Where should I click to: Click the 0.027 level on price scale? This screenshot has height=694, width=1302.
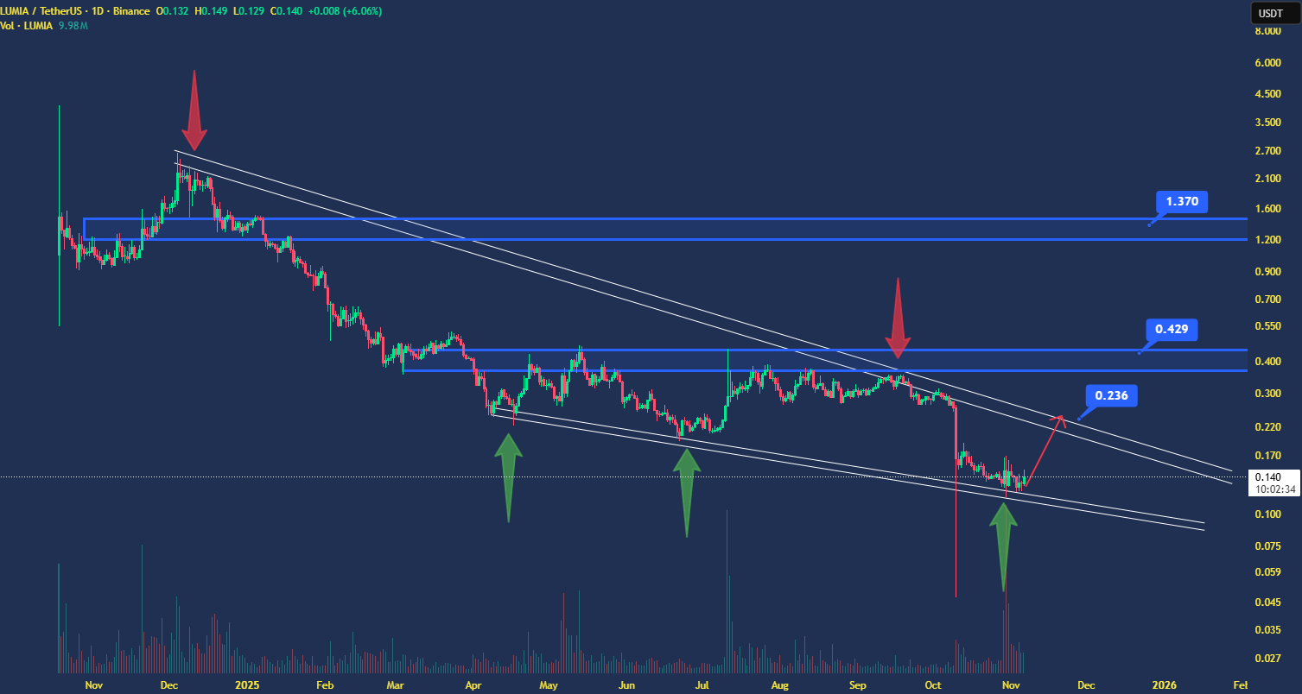[x=1267, y=659]
